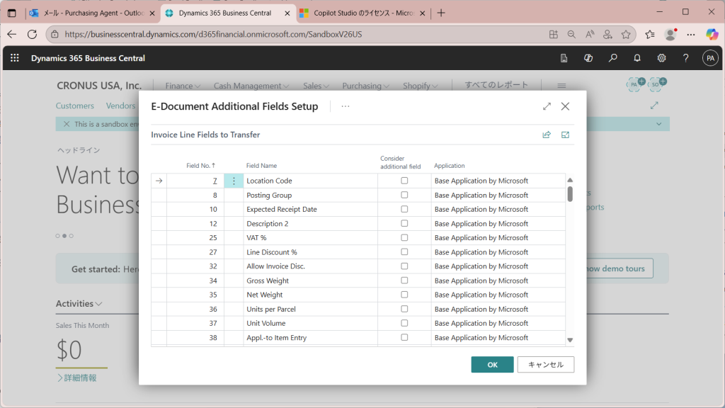Check Consider additional field for Posting Group
The height and width of the screenshot is (408, 725).
coord(404,195)
